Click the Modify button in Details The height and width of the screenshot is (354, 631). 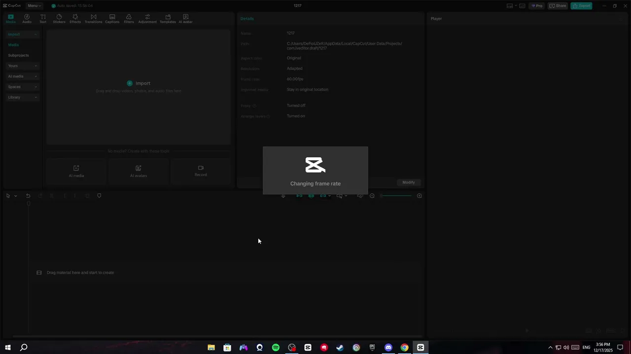click(x=409, y=182)
